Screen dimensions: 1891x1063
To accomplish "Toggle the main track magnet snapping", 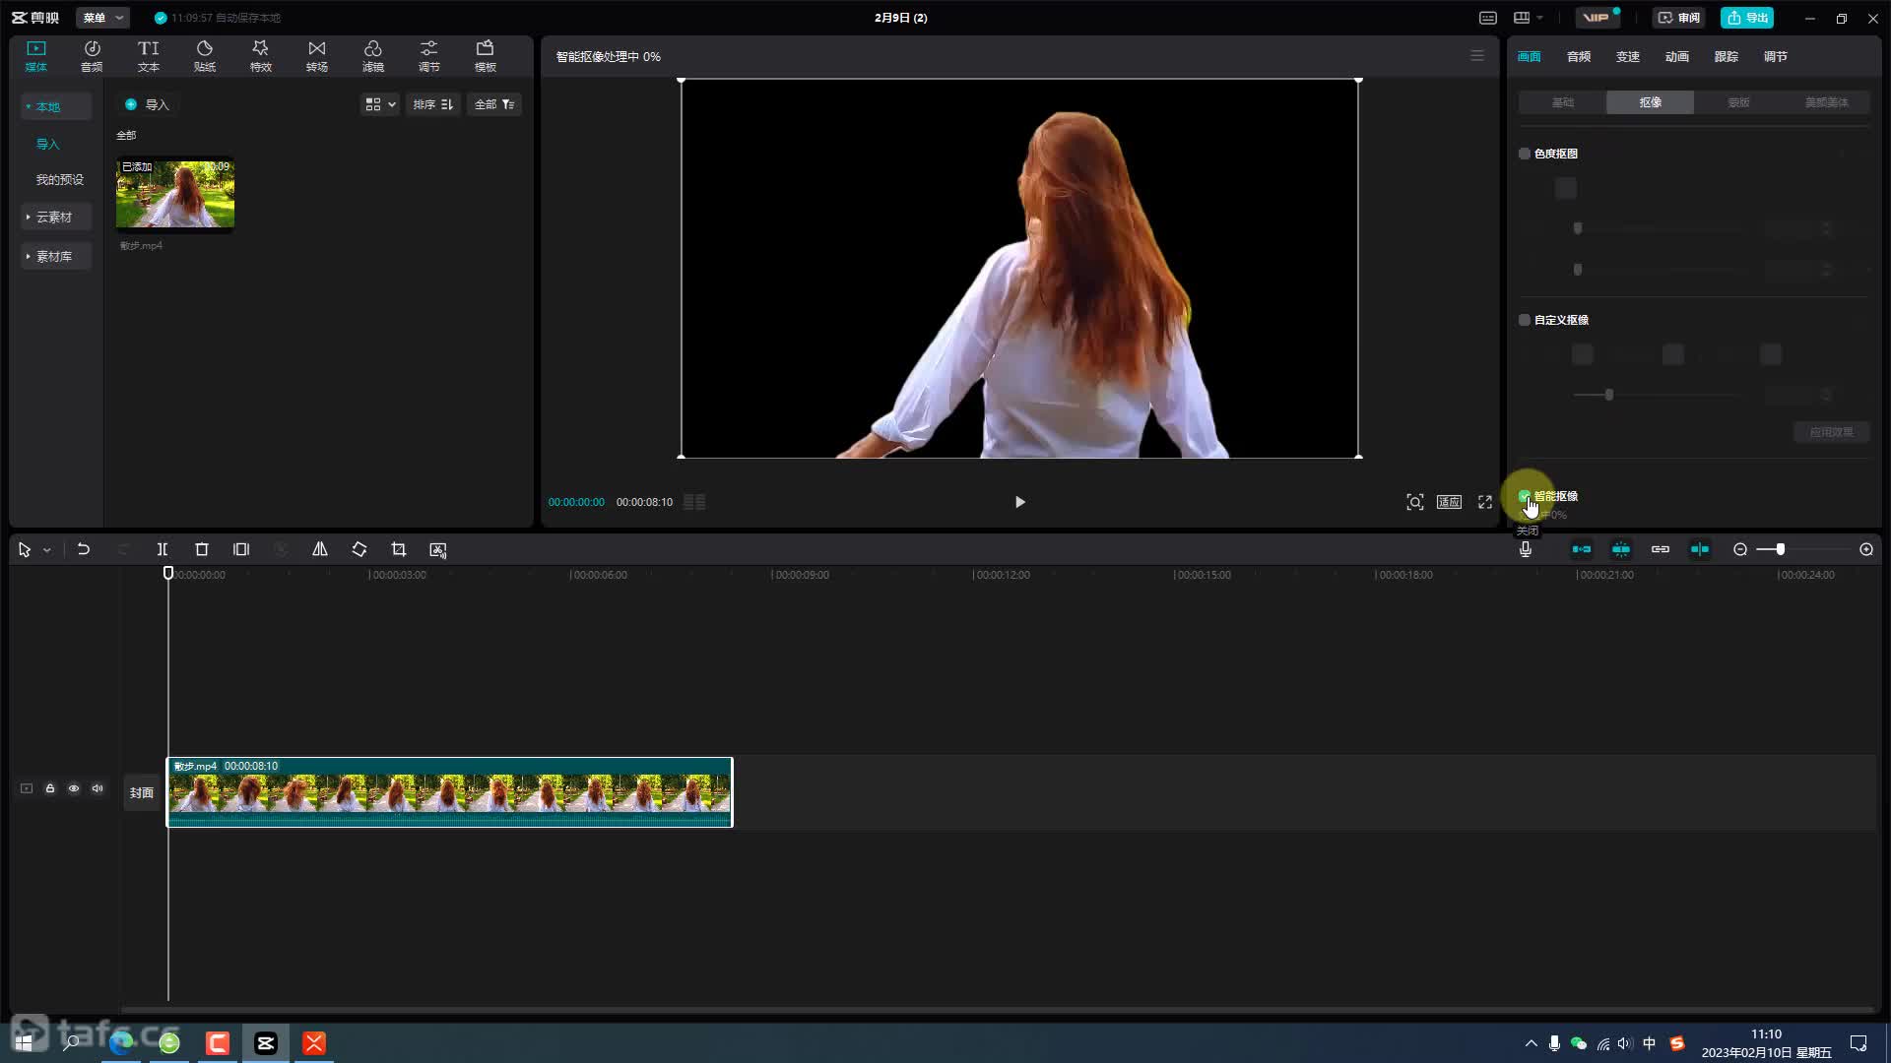I will (1582, 549).
